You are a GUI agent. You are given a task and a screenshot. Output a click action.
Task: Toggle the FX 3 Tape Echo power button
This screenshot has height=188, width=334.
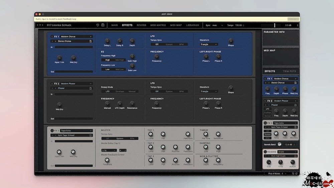point(52,131)
